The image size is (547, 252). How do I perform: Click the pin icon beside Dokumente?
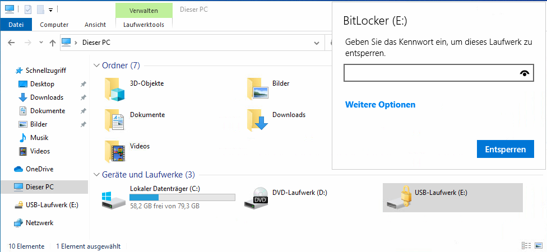(83, 111)
